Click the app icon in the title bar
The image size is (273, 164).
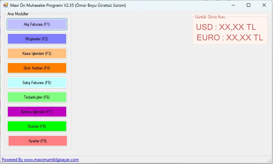tap(5, 5)
